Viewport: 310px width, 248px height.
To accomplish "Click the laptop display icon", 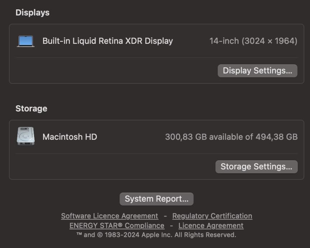I will (x=26, y=41).
